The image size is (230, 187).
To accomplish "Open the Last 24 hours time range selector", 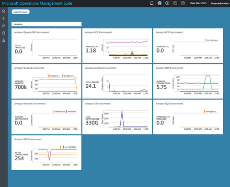I will [21, 12].
